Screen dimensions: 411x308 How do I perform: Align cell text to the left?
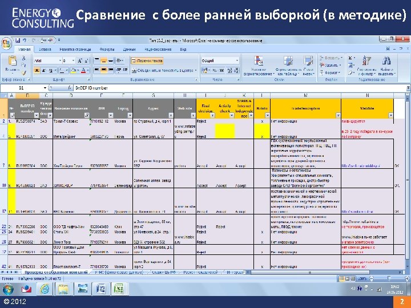tap(96, 70)
